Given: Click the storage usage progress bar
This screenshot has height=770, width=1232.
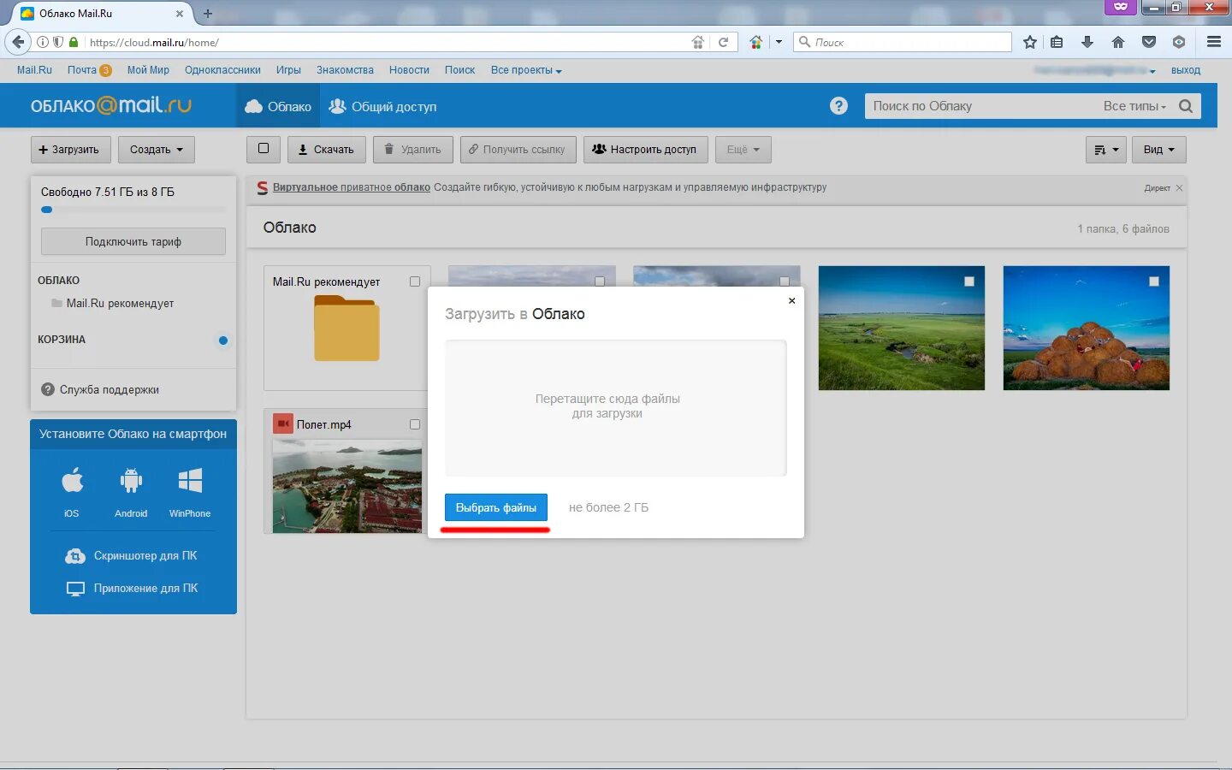Looking at the screenshot, I should [x=133, y=210].
